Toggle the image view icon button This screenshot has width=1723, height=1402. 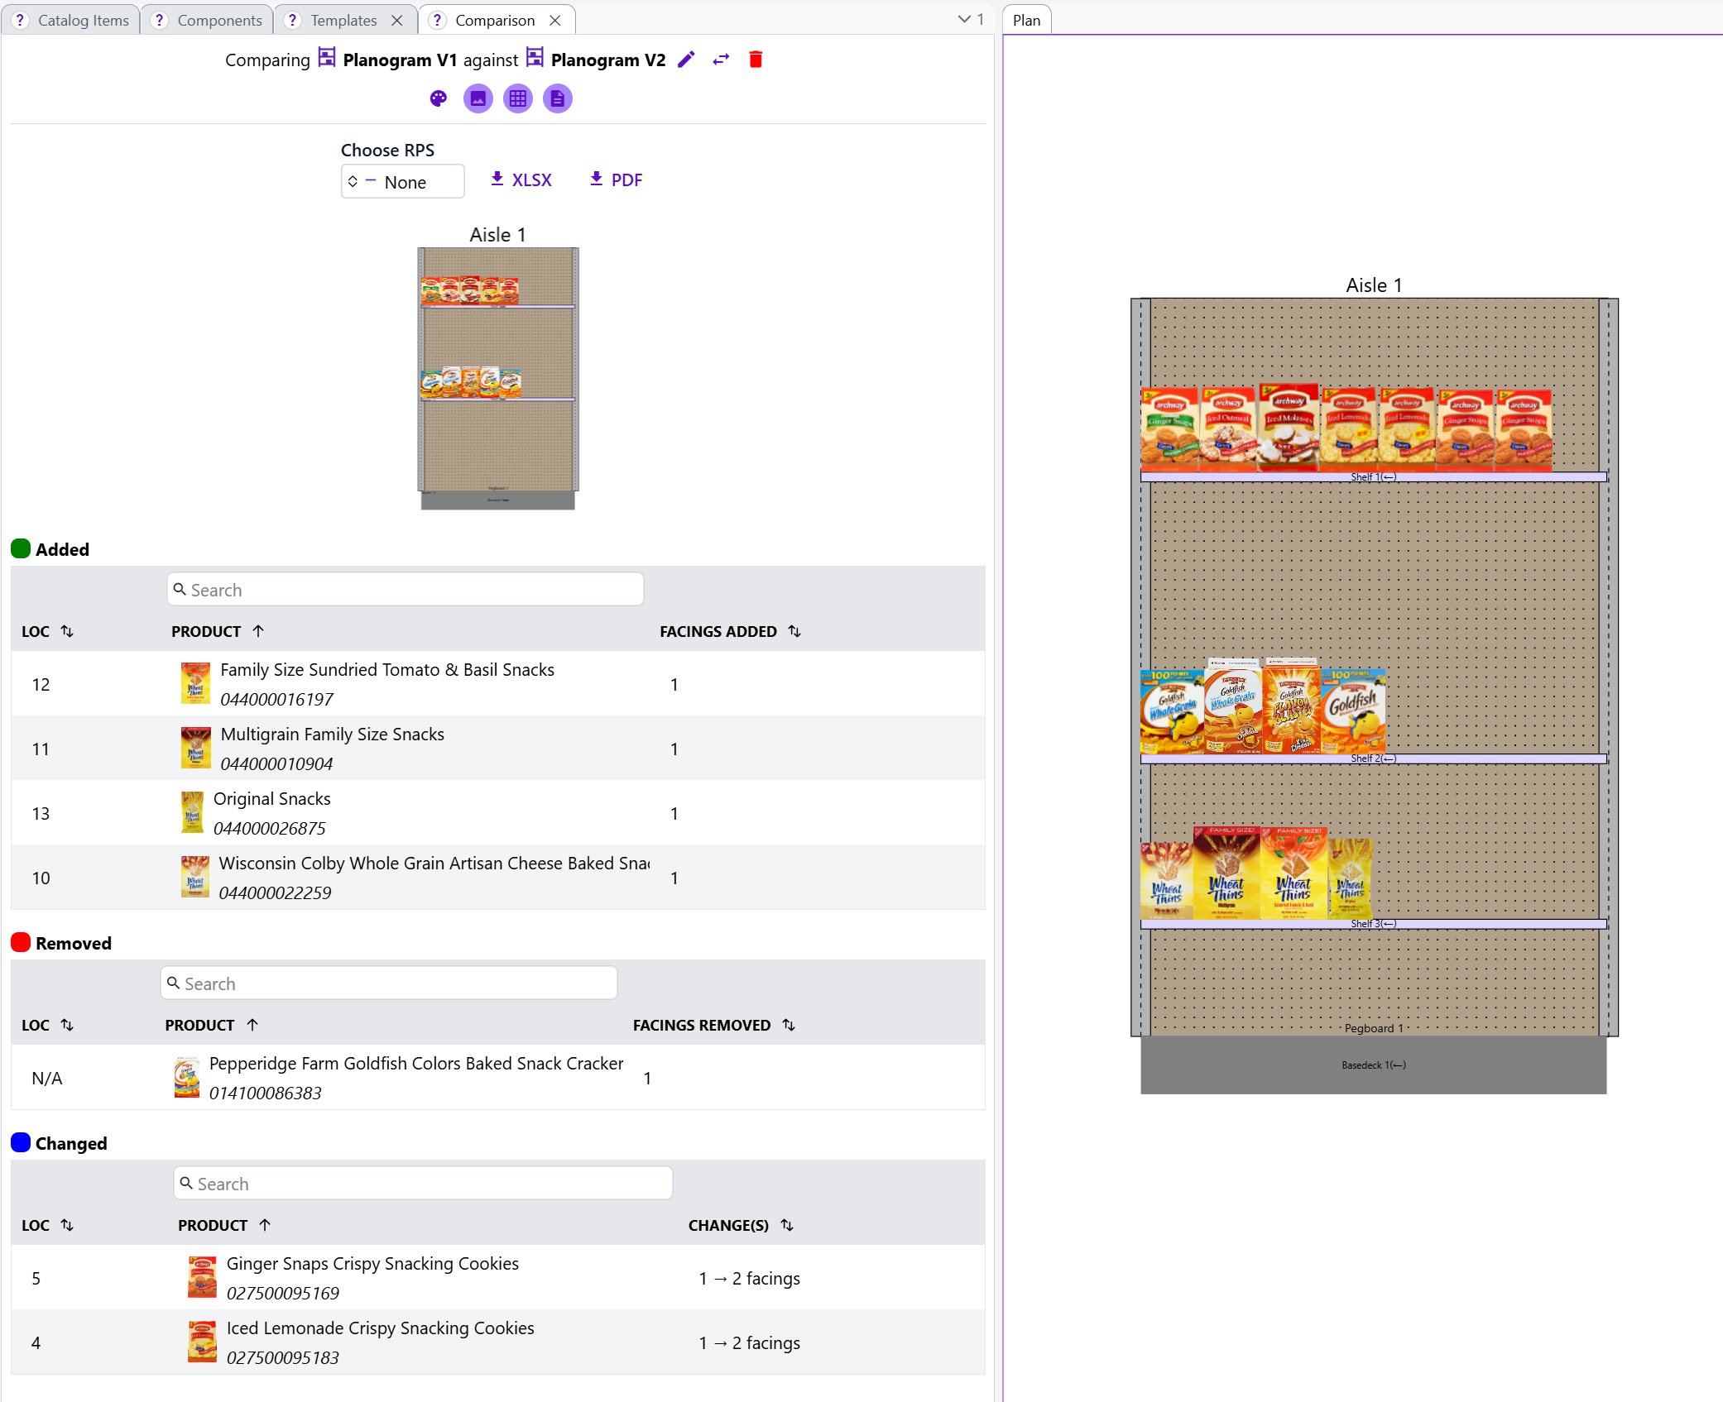click(x=478, y=99)
